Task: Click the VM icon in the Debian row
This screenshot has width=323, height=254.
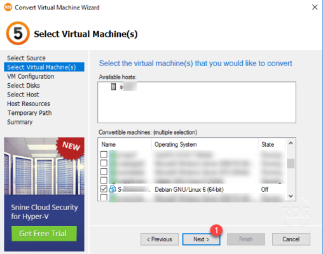Action: pyautogui.click(x=113, y=189)
